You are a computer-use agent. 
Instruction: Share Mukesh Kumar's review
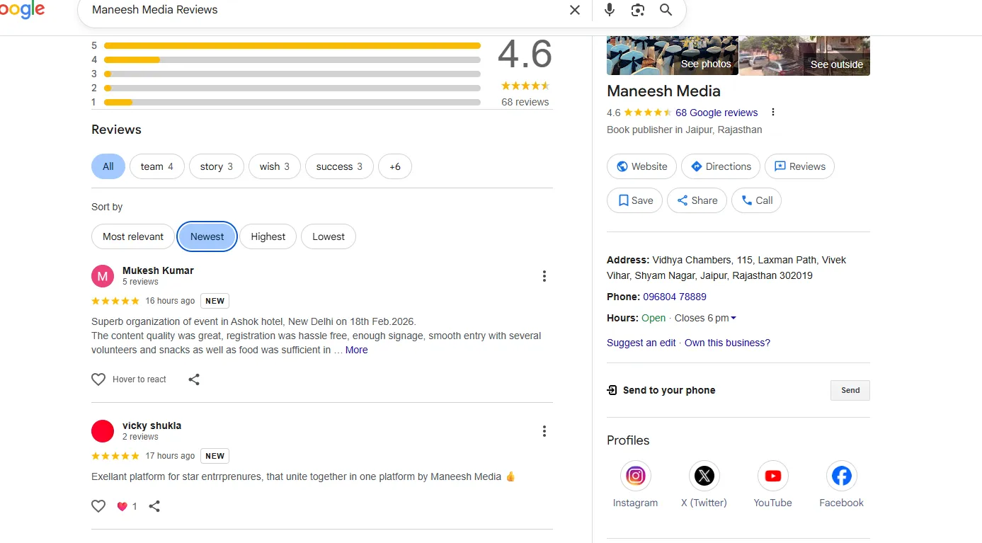click(x=194, y=379)
